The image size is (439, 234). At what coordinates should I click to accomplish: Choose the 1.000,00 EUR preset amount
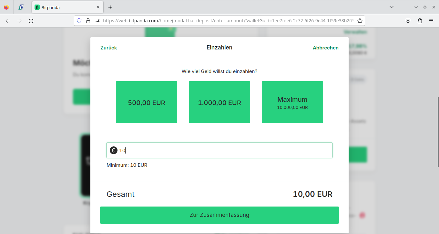[x=219, y=102]
